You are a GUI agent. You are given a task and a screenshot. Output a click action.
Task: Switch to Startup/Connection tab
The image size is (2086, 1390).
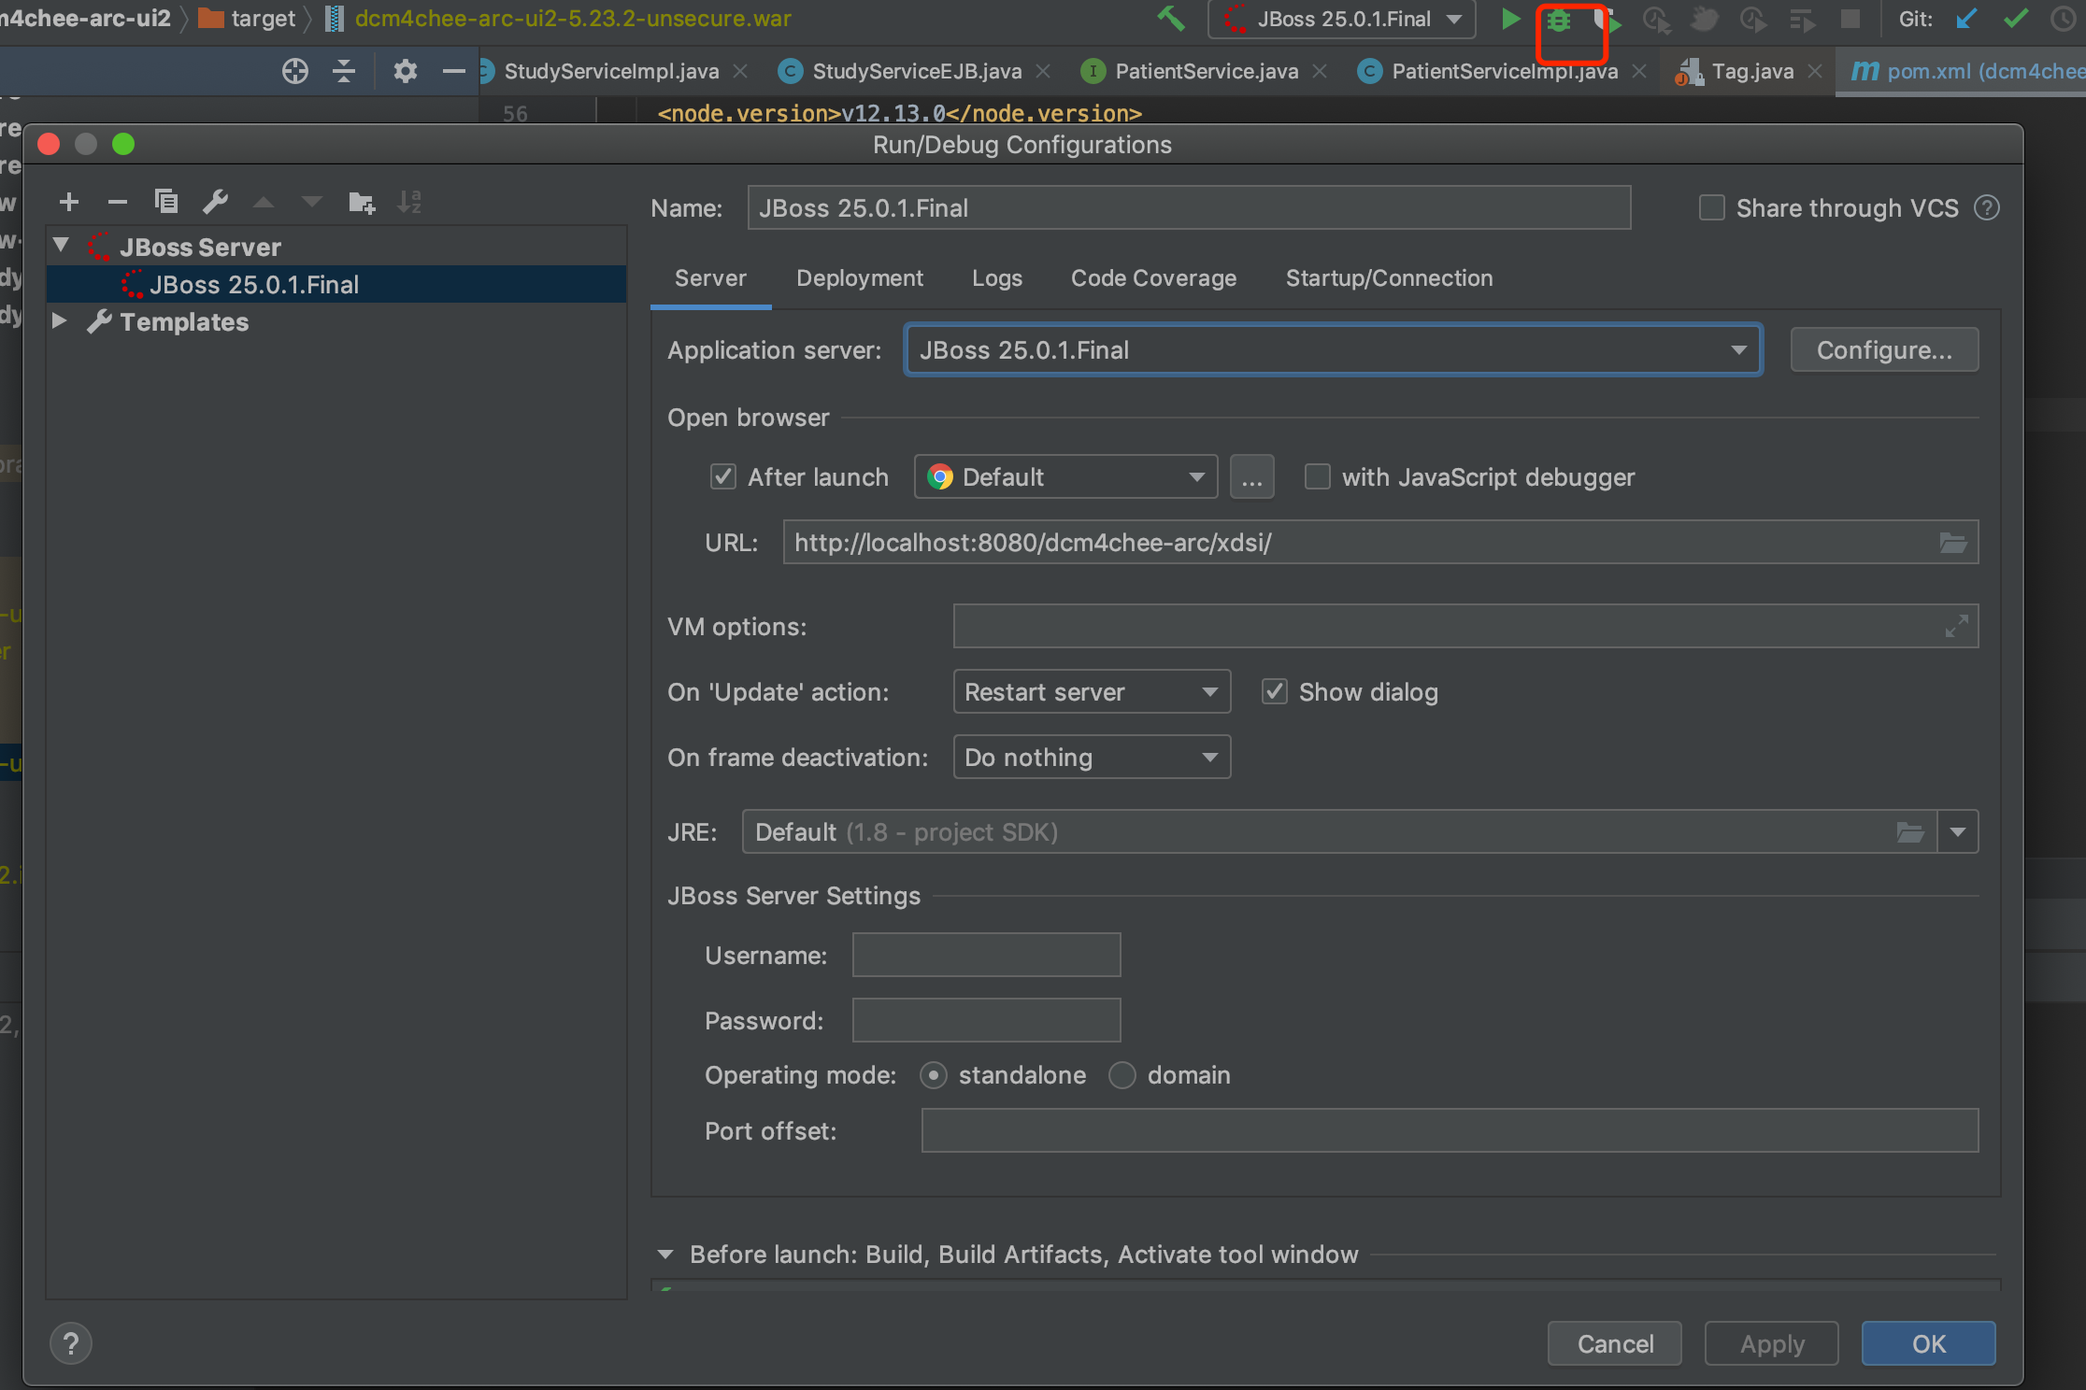click(1389, 278)
